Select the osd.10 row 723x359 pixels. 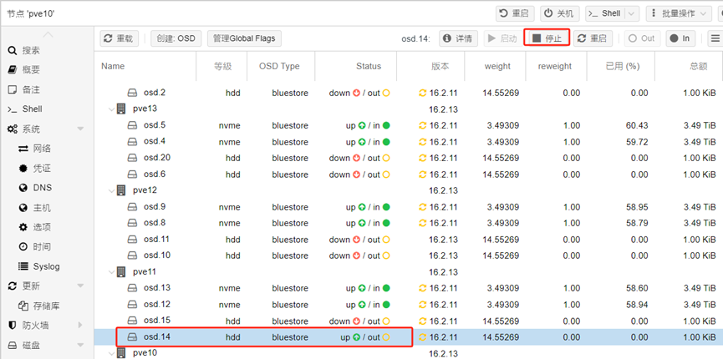(x=409, y=255)
